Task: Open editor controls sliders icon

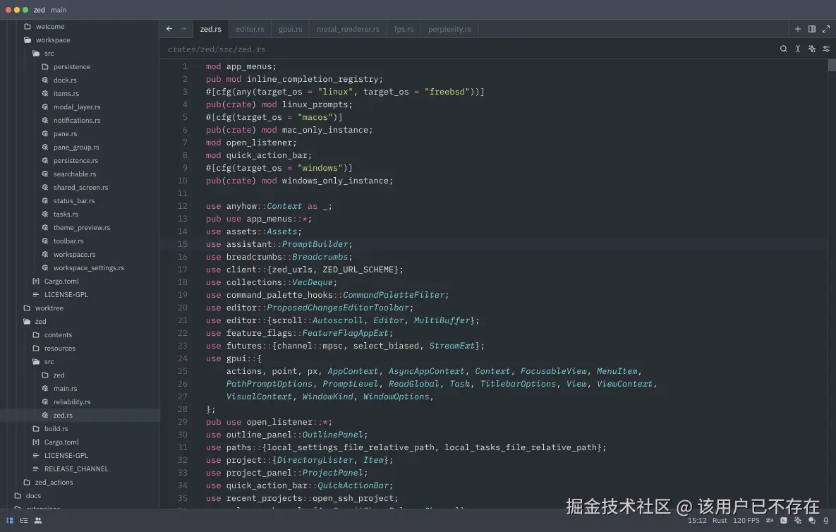Action: click(826, 49)
